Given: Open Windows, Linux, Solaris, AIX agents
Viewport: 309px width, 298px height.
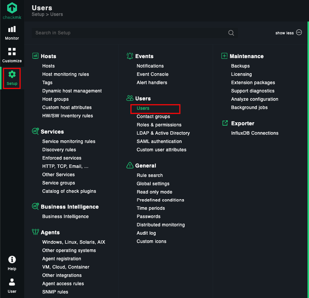Looking at the screenshot, I should [74, 242].
